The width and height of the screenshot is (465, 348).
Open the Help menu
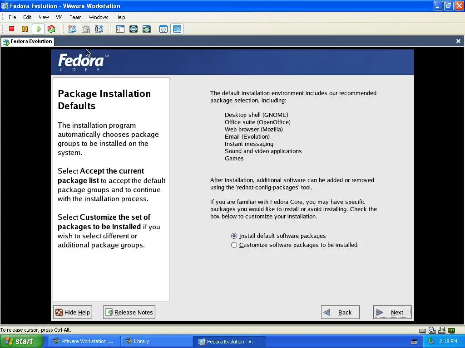pos(120,17)
